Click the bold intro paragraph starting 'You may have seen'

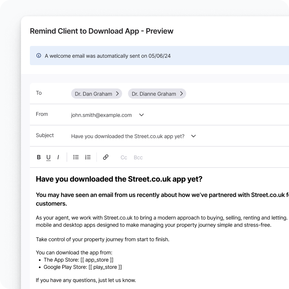pos(162,199)
